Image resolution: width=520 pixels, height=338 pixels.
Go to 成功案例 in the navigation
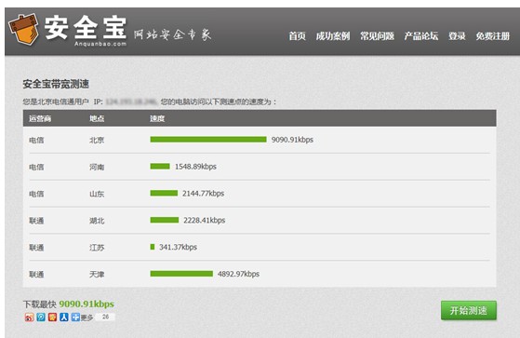(333, 36)
